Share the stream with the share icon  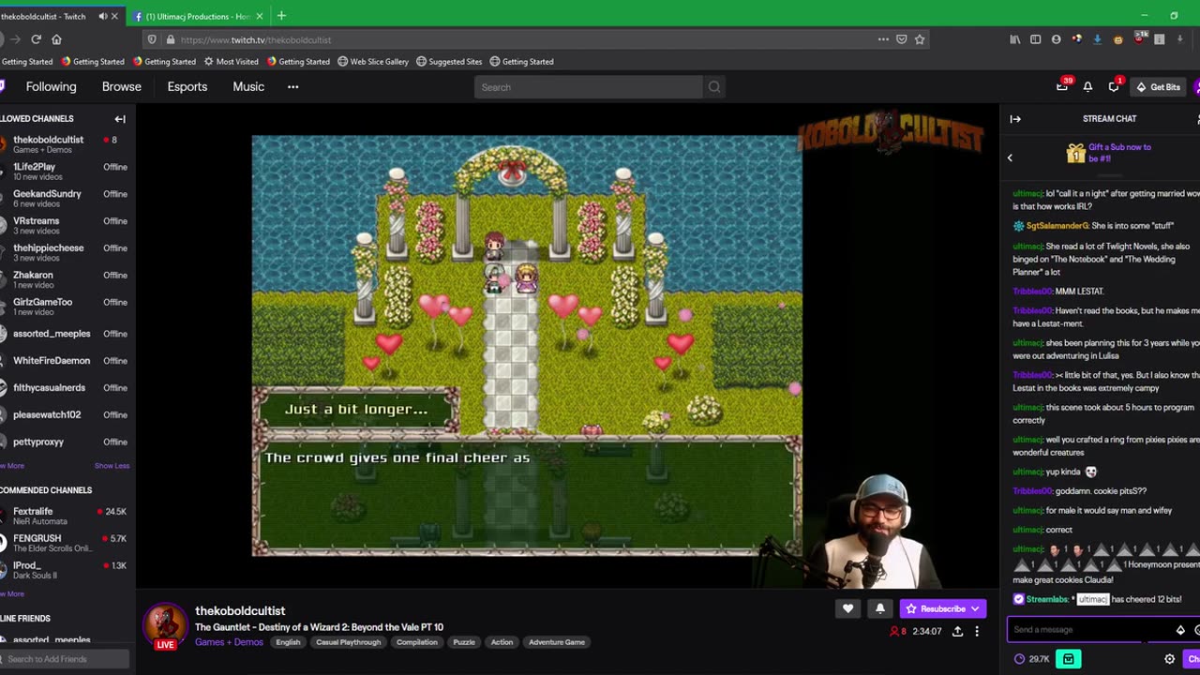coord(957,632)
